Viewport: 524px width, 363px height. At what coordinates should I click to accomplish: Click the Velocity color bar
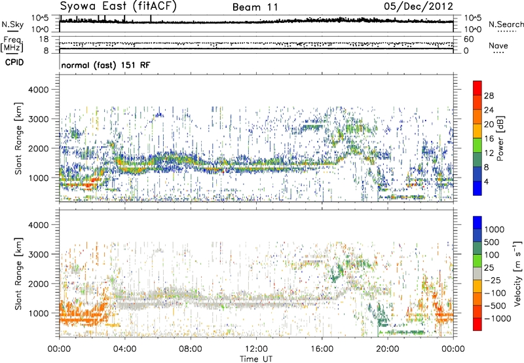coord(477,273)
